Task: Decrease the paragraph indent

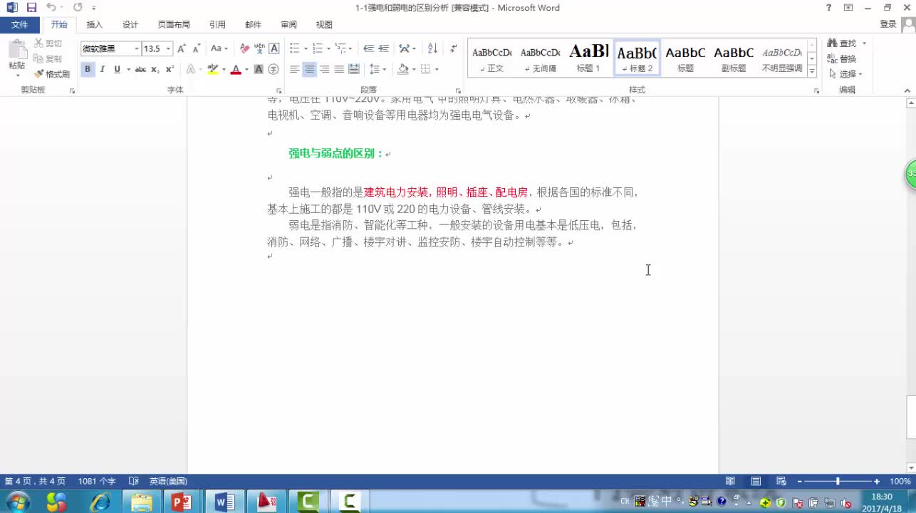Action: pos(368,48)
